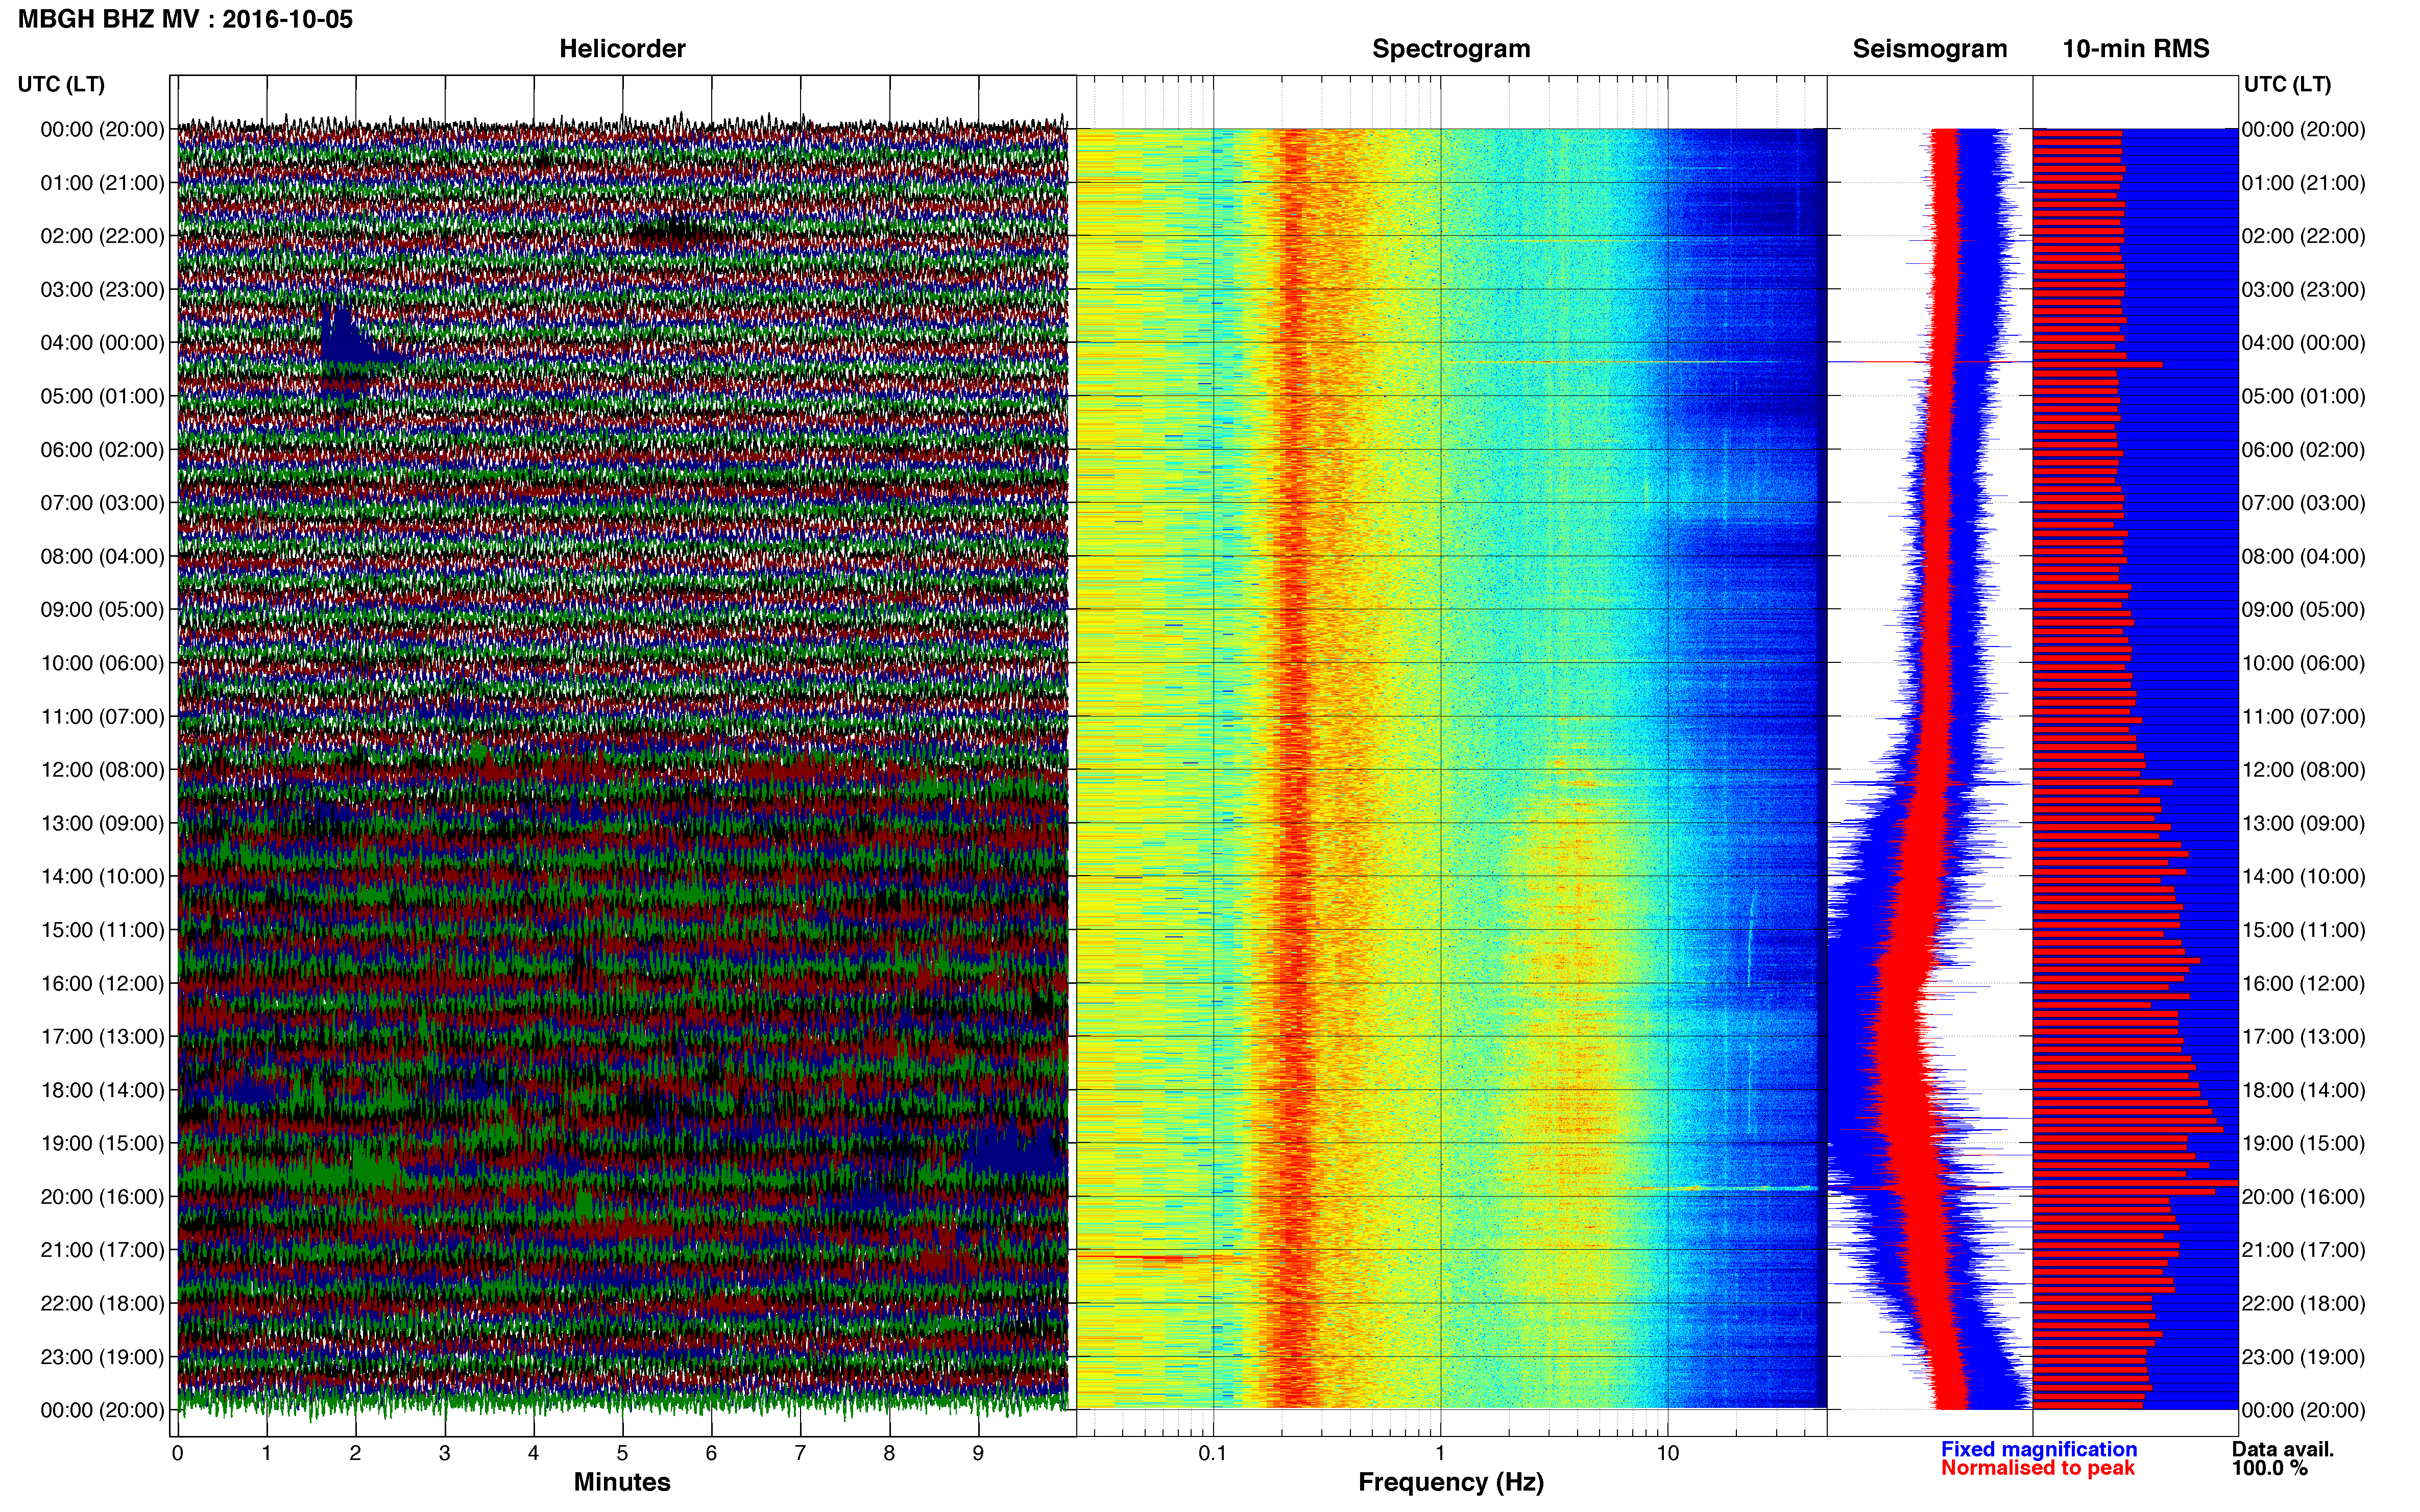Viewport: 2420px width, 1512px height.
Task: Click the "UTC (LT)" label above the RMS time labels
Action: (2287, 84)
